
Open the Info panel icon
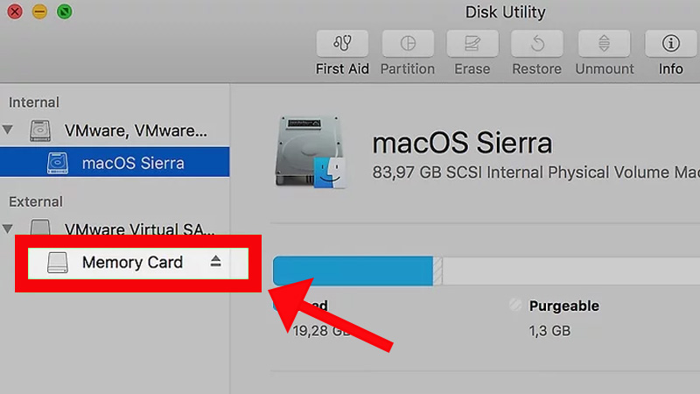[x=671, y=43]
